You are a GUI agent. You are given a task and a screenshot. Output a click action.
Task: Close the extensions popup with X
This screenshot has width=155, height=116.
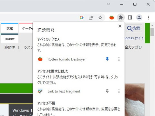pos(120,26)
